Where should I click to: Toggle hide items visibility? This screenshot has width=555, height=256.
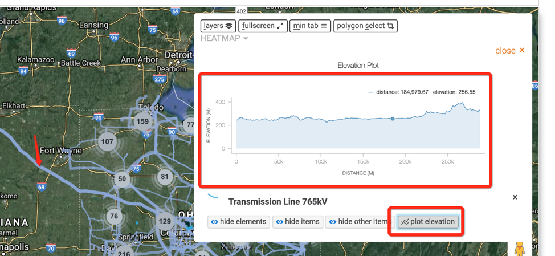tap(297, 222)
